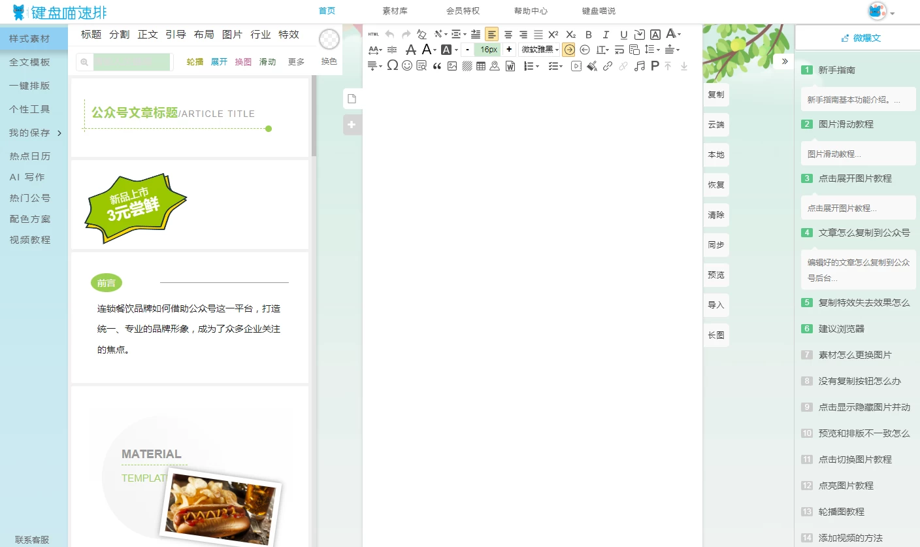The height and width of the screenshot is (547, 920).
Task: Switch to the 分割 style tab
Action: coord(120,35)
